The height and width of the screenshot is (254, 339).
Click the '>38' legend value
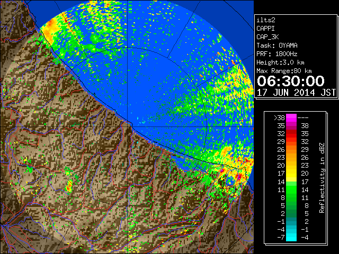279,117
